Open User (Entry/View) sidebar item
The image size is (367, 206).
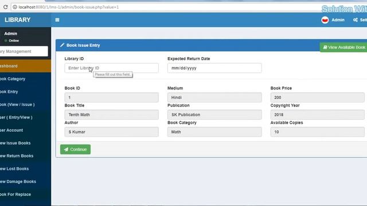coord(25,117)
